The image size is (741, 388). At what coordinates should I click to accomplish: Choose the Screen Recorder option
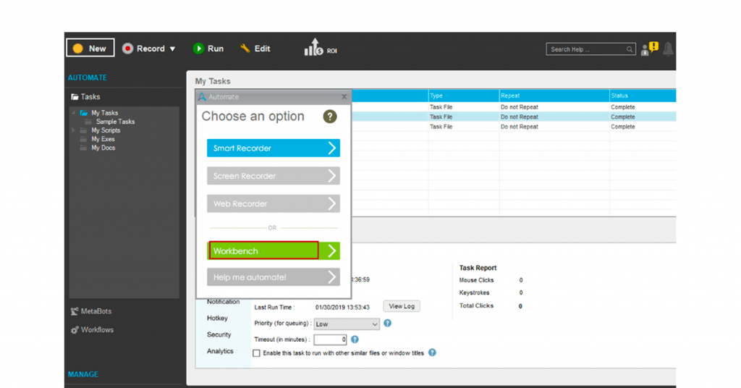click(x=273, y=176)
